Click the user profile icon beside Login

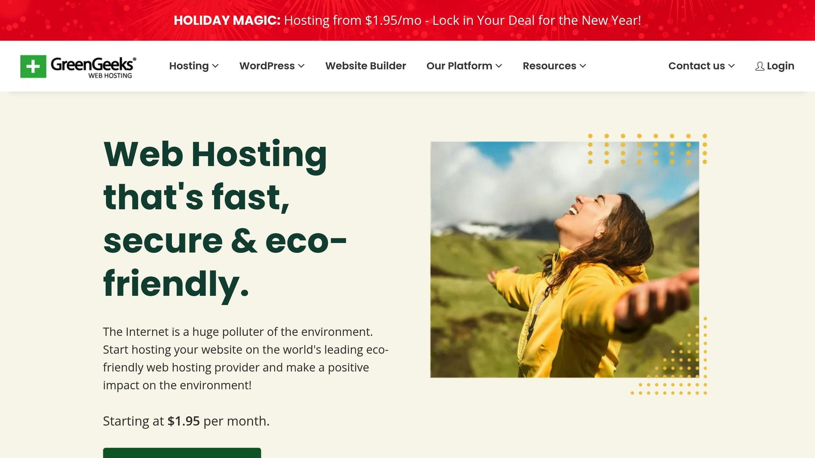tap(760, 66)
